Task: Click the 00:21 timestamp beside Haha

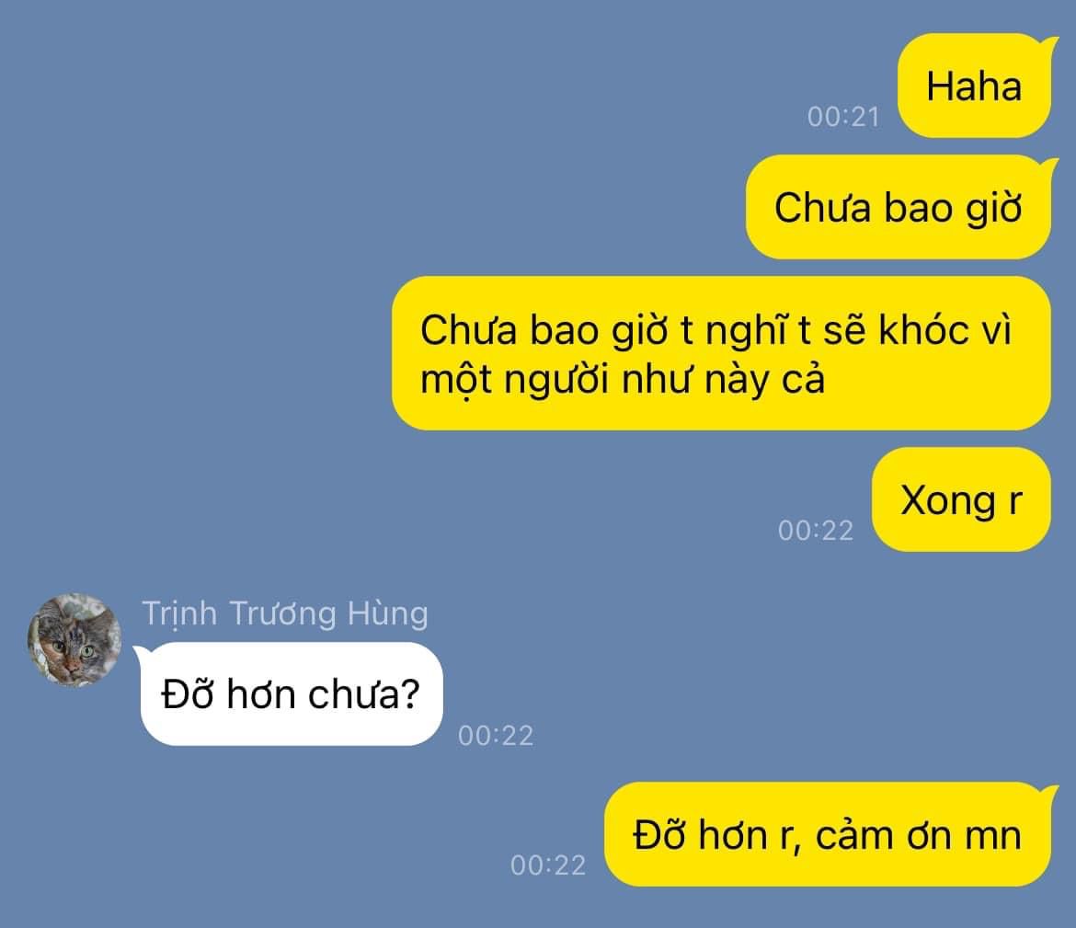Action: (x=843, y=117)
